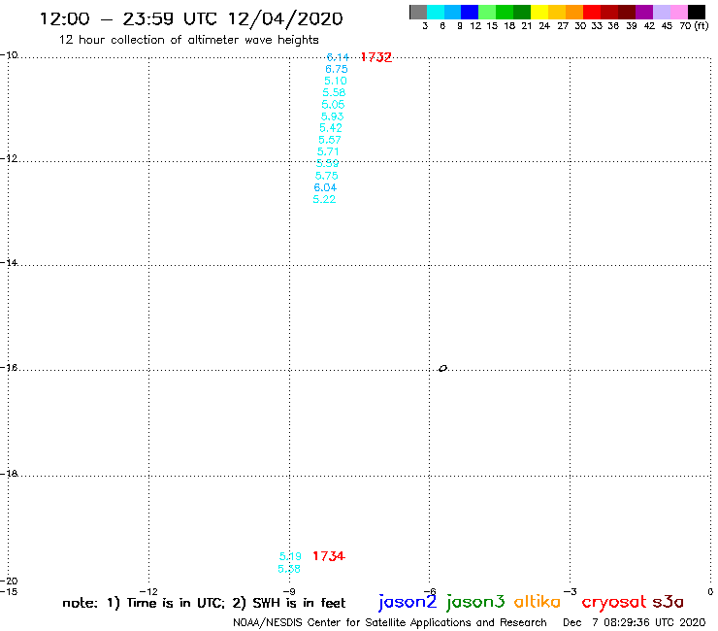Select the 'Dec 7 08:29:36 UTC 2020' timestamp
The width and height of the screenshot is (718, 631).
(635, 623)
